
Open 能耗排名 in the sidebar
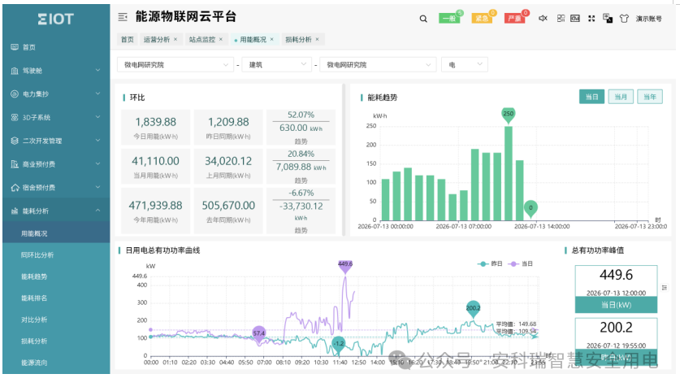(56, 298)
